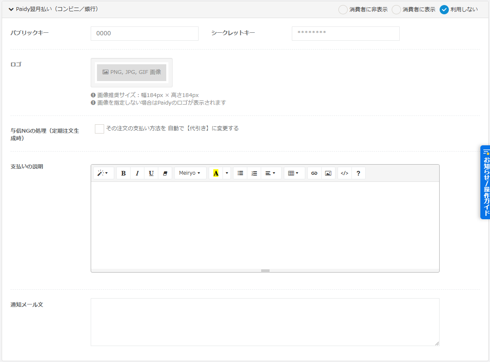490x362 pixels.
Task: Toggle underline formatting in editor
Action: [x=151, y=173]
